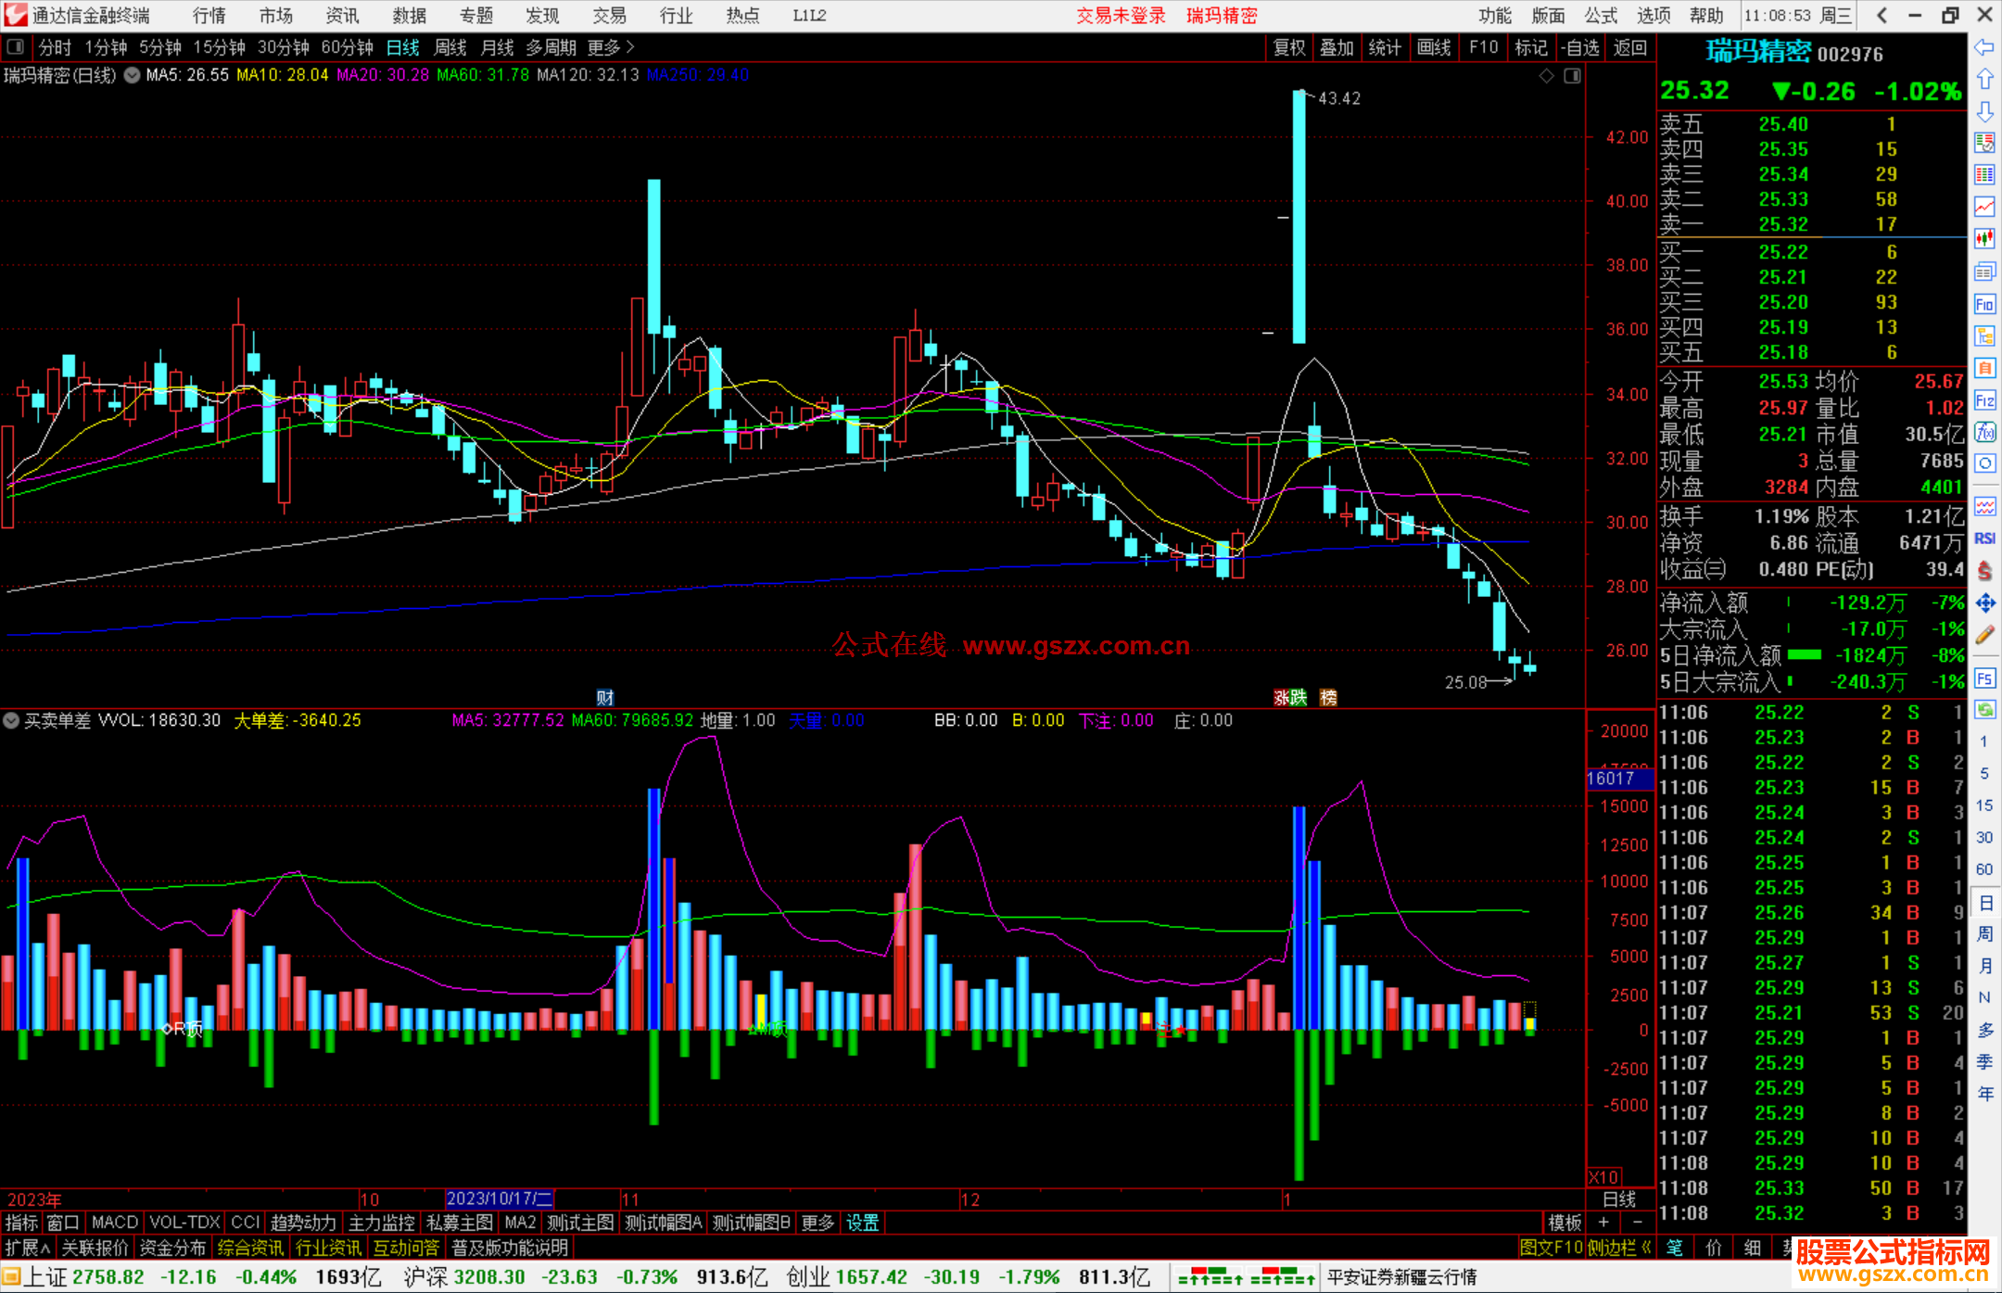Toggle the MA settings circle beside 瑞玛精密(日线)
The width and height of the screenshot is (2002, 1293).
133,75
